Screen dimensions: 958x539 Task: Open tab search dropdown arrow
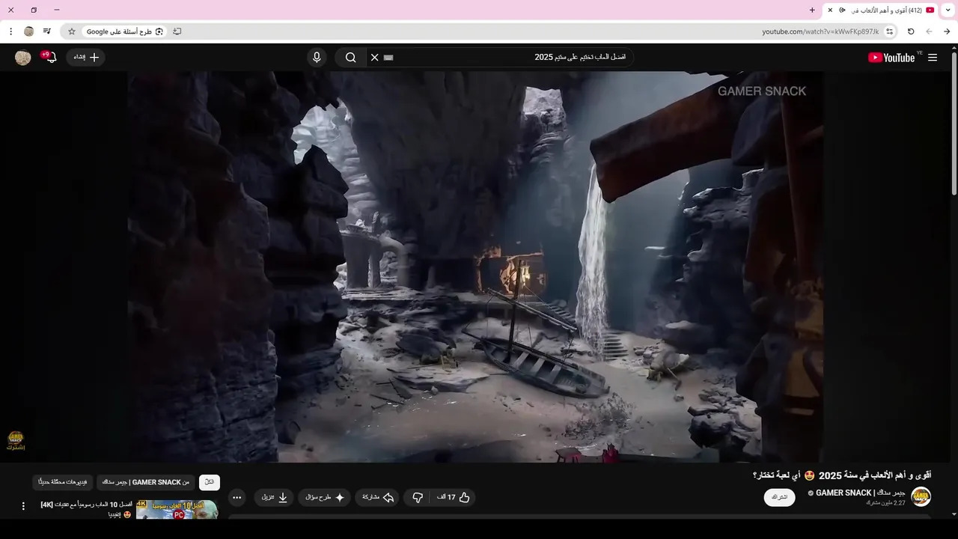click(948, 10)
